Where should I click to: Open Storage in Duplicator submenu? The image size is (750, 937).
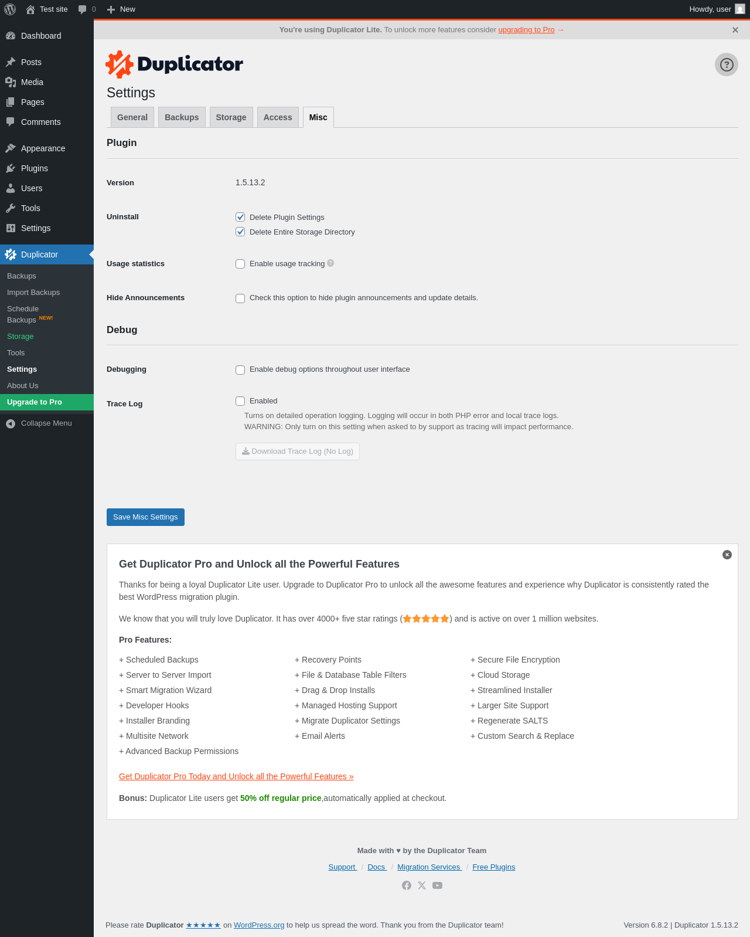(x=47, y=337)
